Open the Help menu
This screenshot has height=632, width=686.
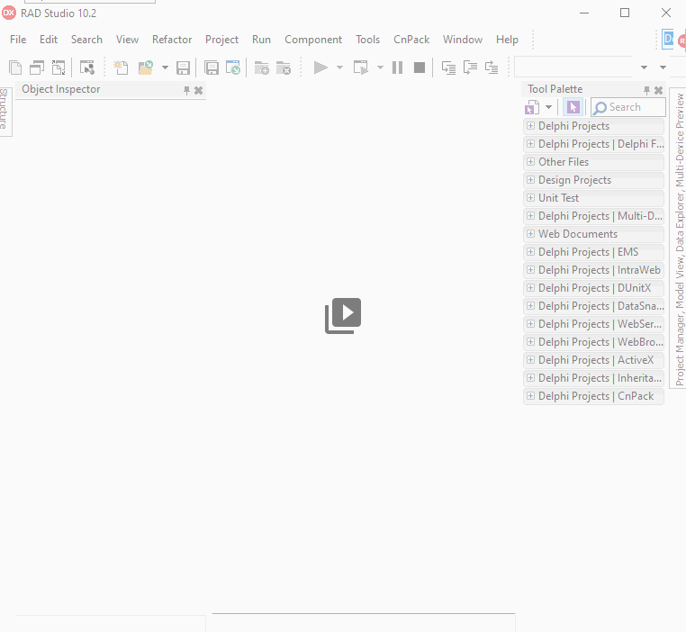507,40
